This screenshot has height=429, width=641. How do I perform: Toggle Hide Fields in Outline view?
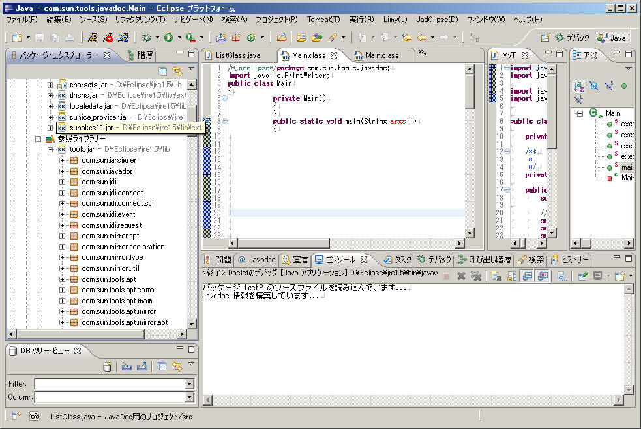[593, 85]
